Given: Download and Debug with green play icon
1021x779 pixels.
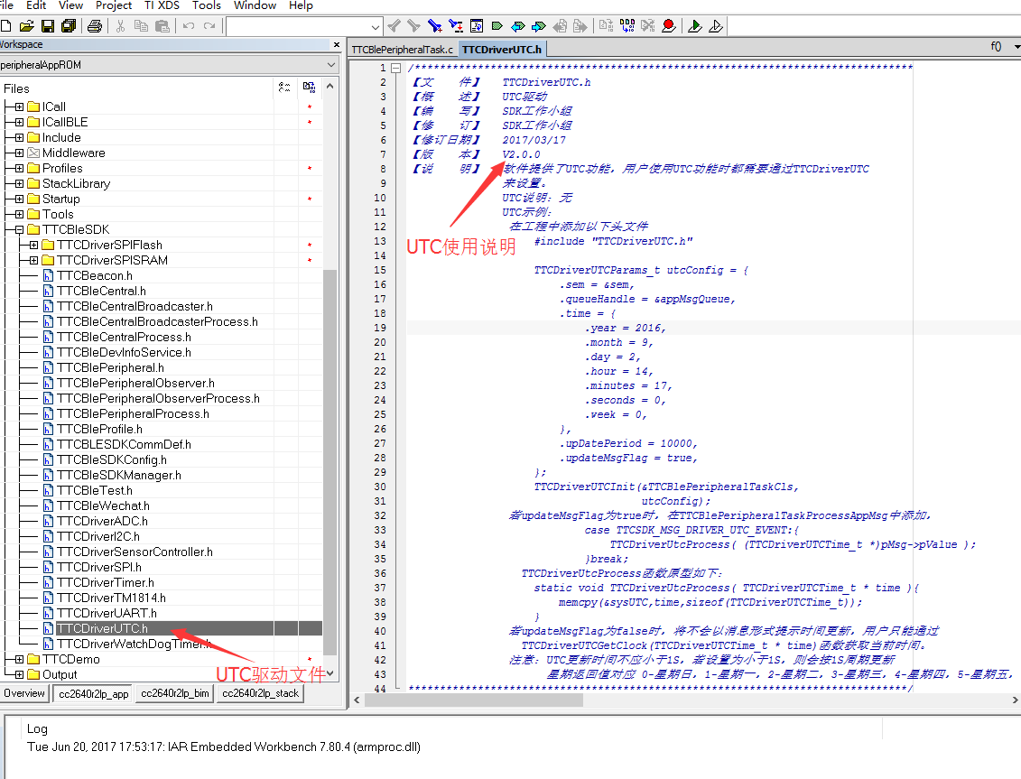Looking at the screenshot, I should (695, 26).
